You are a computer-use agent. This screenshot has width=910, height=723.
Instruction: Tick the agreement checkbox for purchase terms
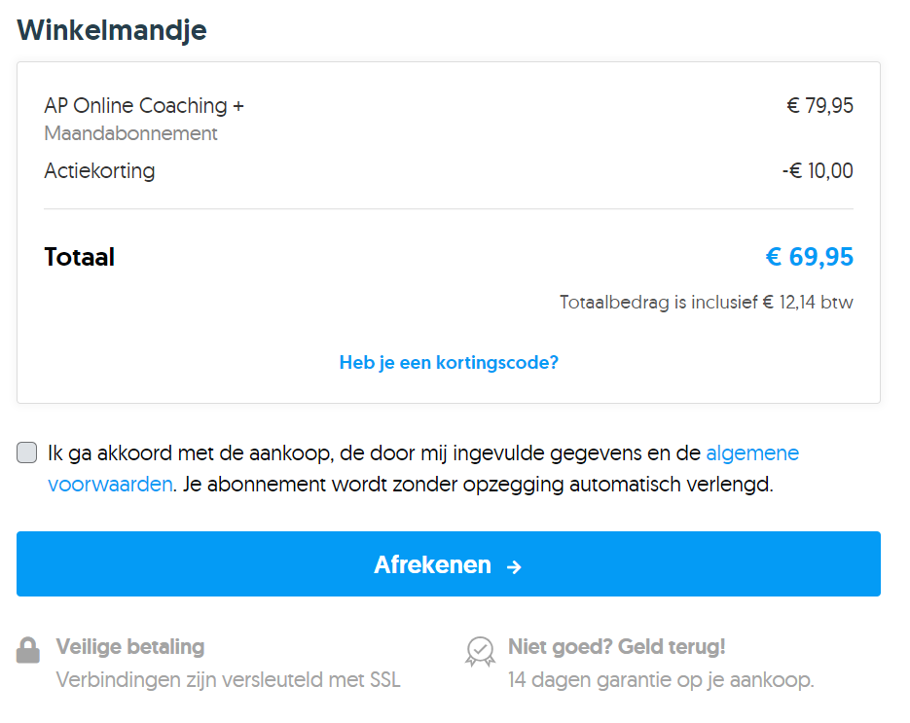click(27, 452)
